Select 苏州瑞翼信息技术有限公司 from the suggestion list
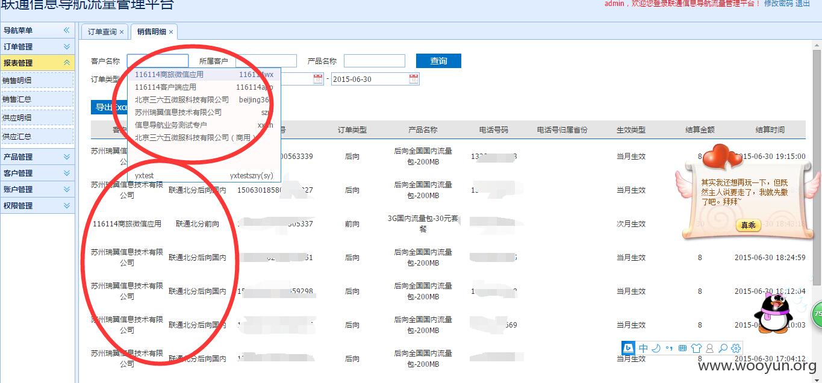Screen dimensions: 822x383 click(x=204, y=112)
